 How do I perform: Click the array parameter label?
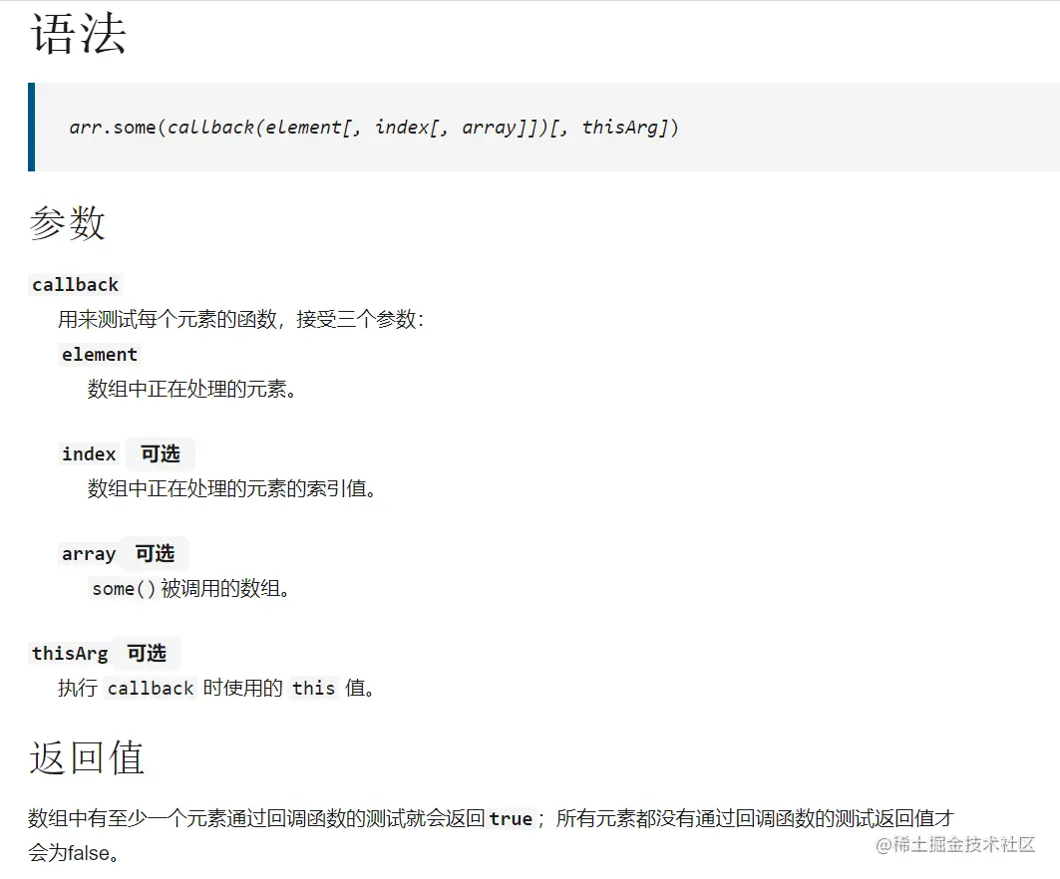click(x=89, y=553)
